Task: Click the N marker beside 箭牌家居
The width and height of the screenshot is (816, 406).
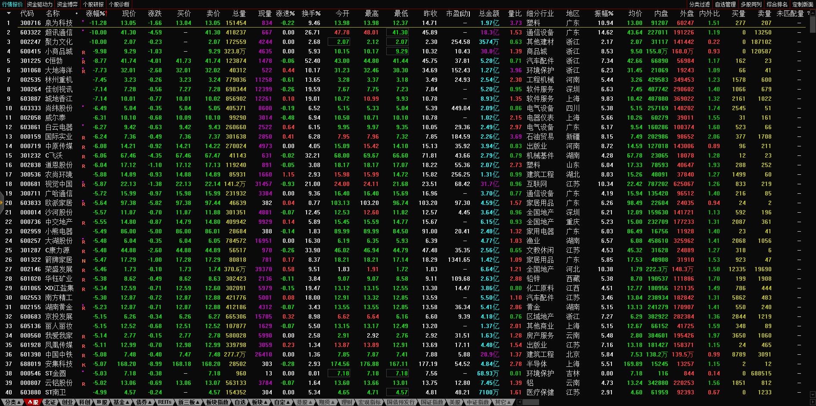Action: [x=84, y=261]
